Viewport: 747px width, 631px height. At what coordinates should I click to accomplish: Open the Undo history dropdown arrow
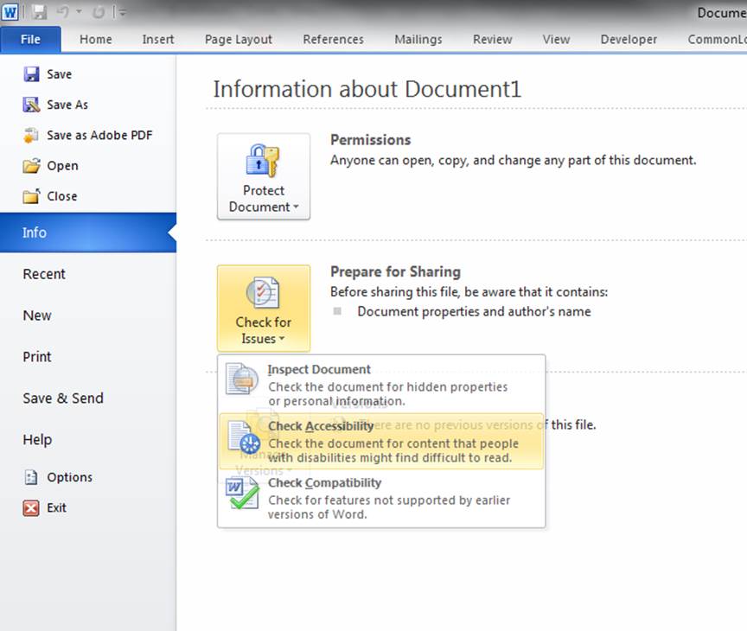79,12
